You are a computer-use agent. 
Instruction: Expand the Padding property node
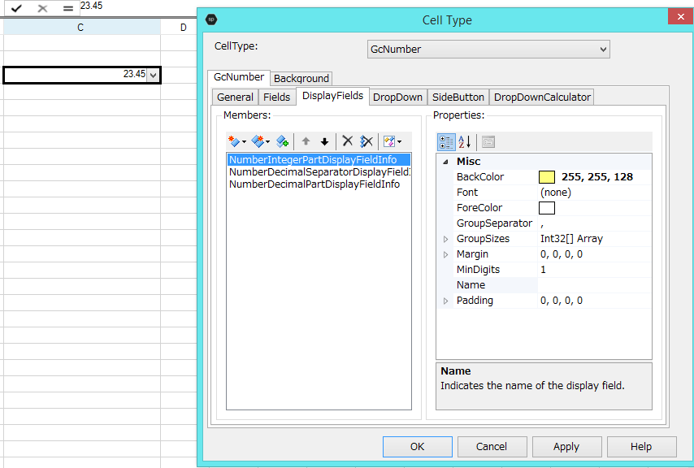[x=445, y=301]
